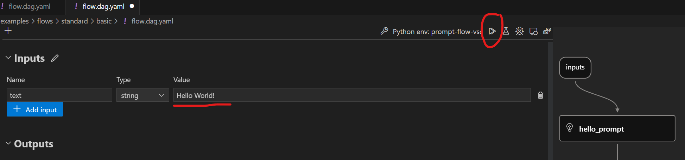This screenshot has height=160, width=685.
Task: Click the Add input button
Action: 35,109
